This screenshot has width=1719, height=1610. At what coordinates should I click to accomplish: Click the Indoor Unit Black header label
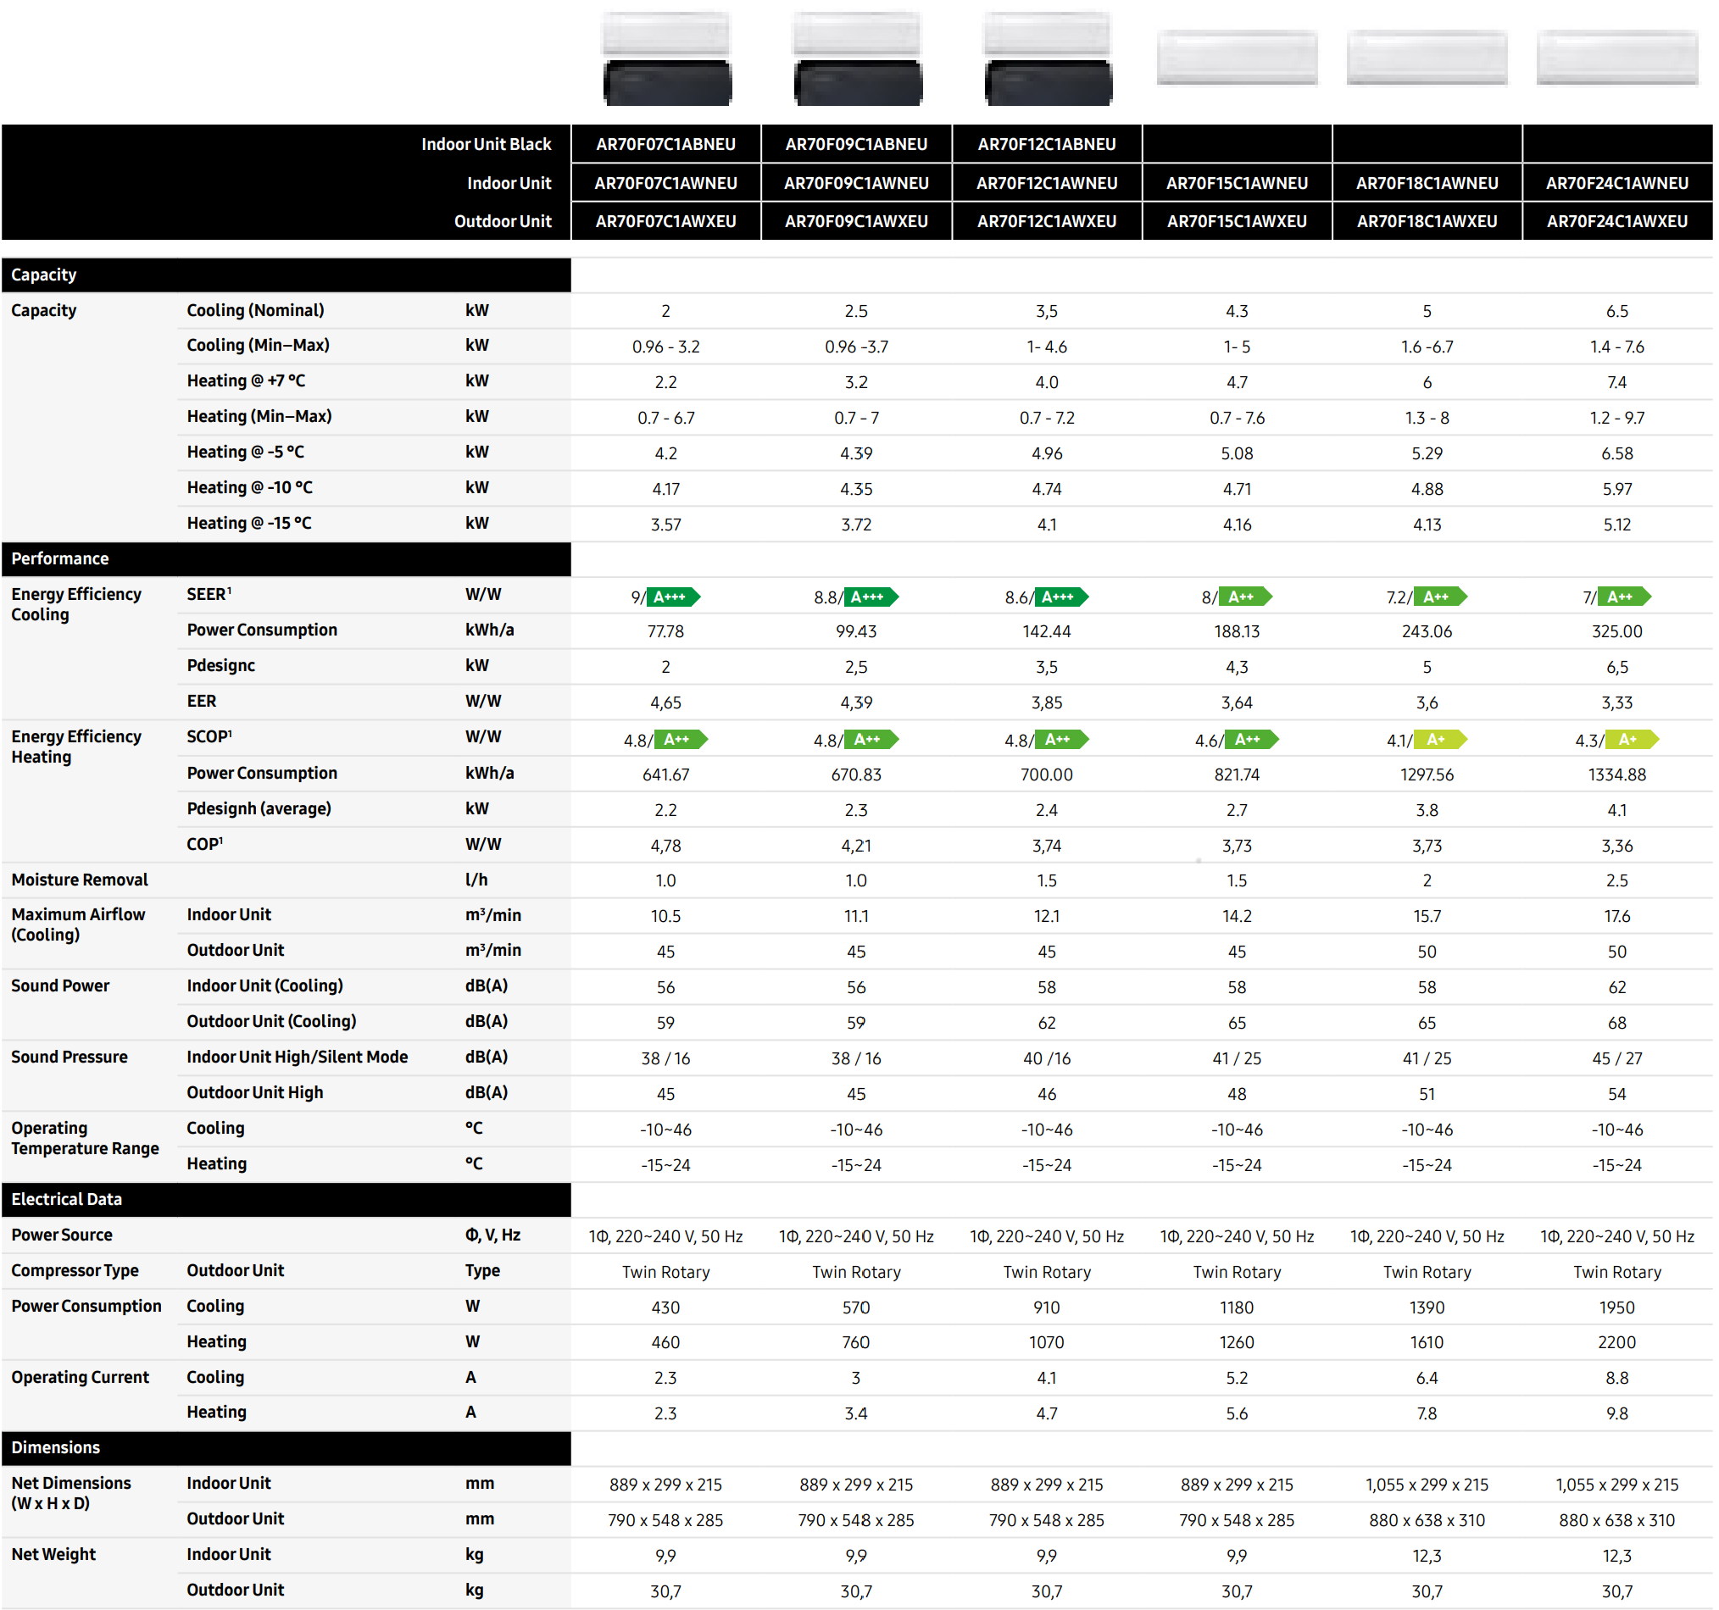point(486,144)
